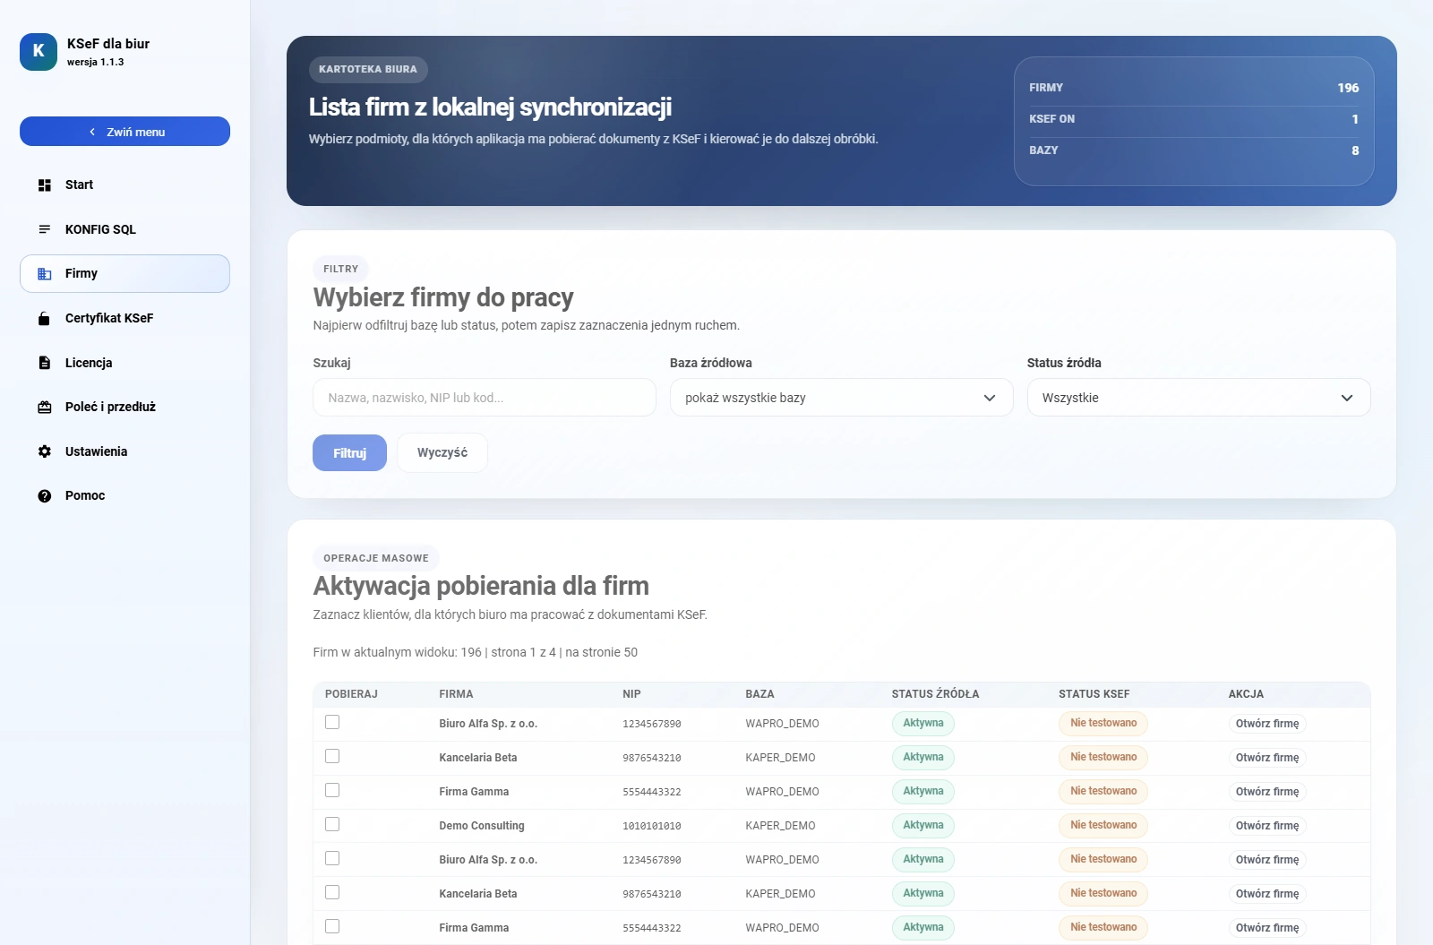The height and width of the screenshot is (945, 1433).
Task: Check the second Biuro Alfa Sp. z o.o. row
Action: coord(332,858)
